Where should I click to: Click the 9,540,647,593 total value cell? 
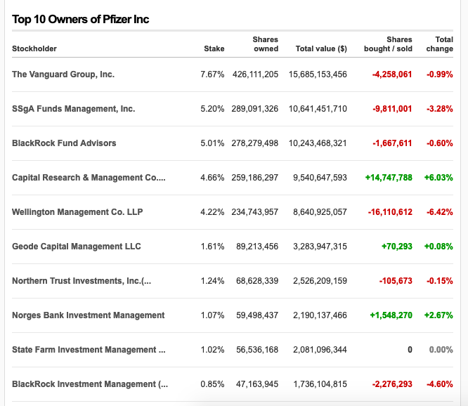(320, 178)
